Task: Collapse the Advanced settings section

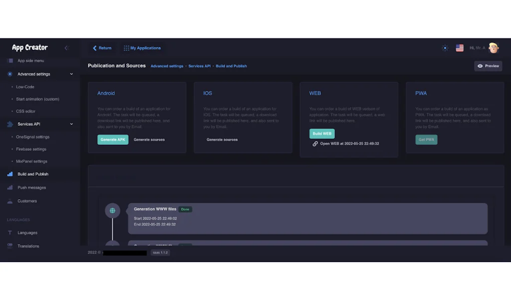Action: coord(72,74)
